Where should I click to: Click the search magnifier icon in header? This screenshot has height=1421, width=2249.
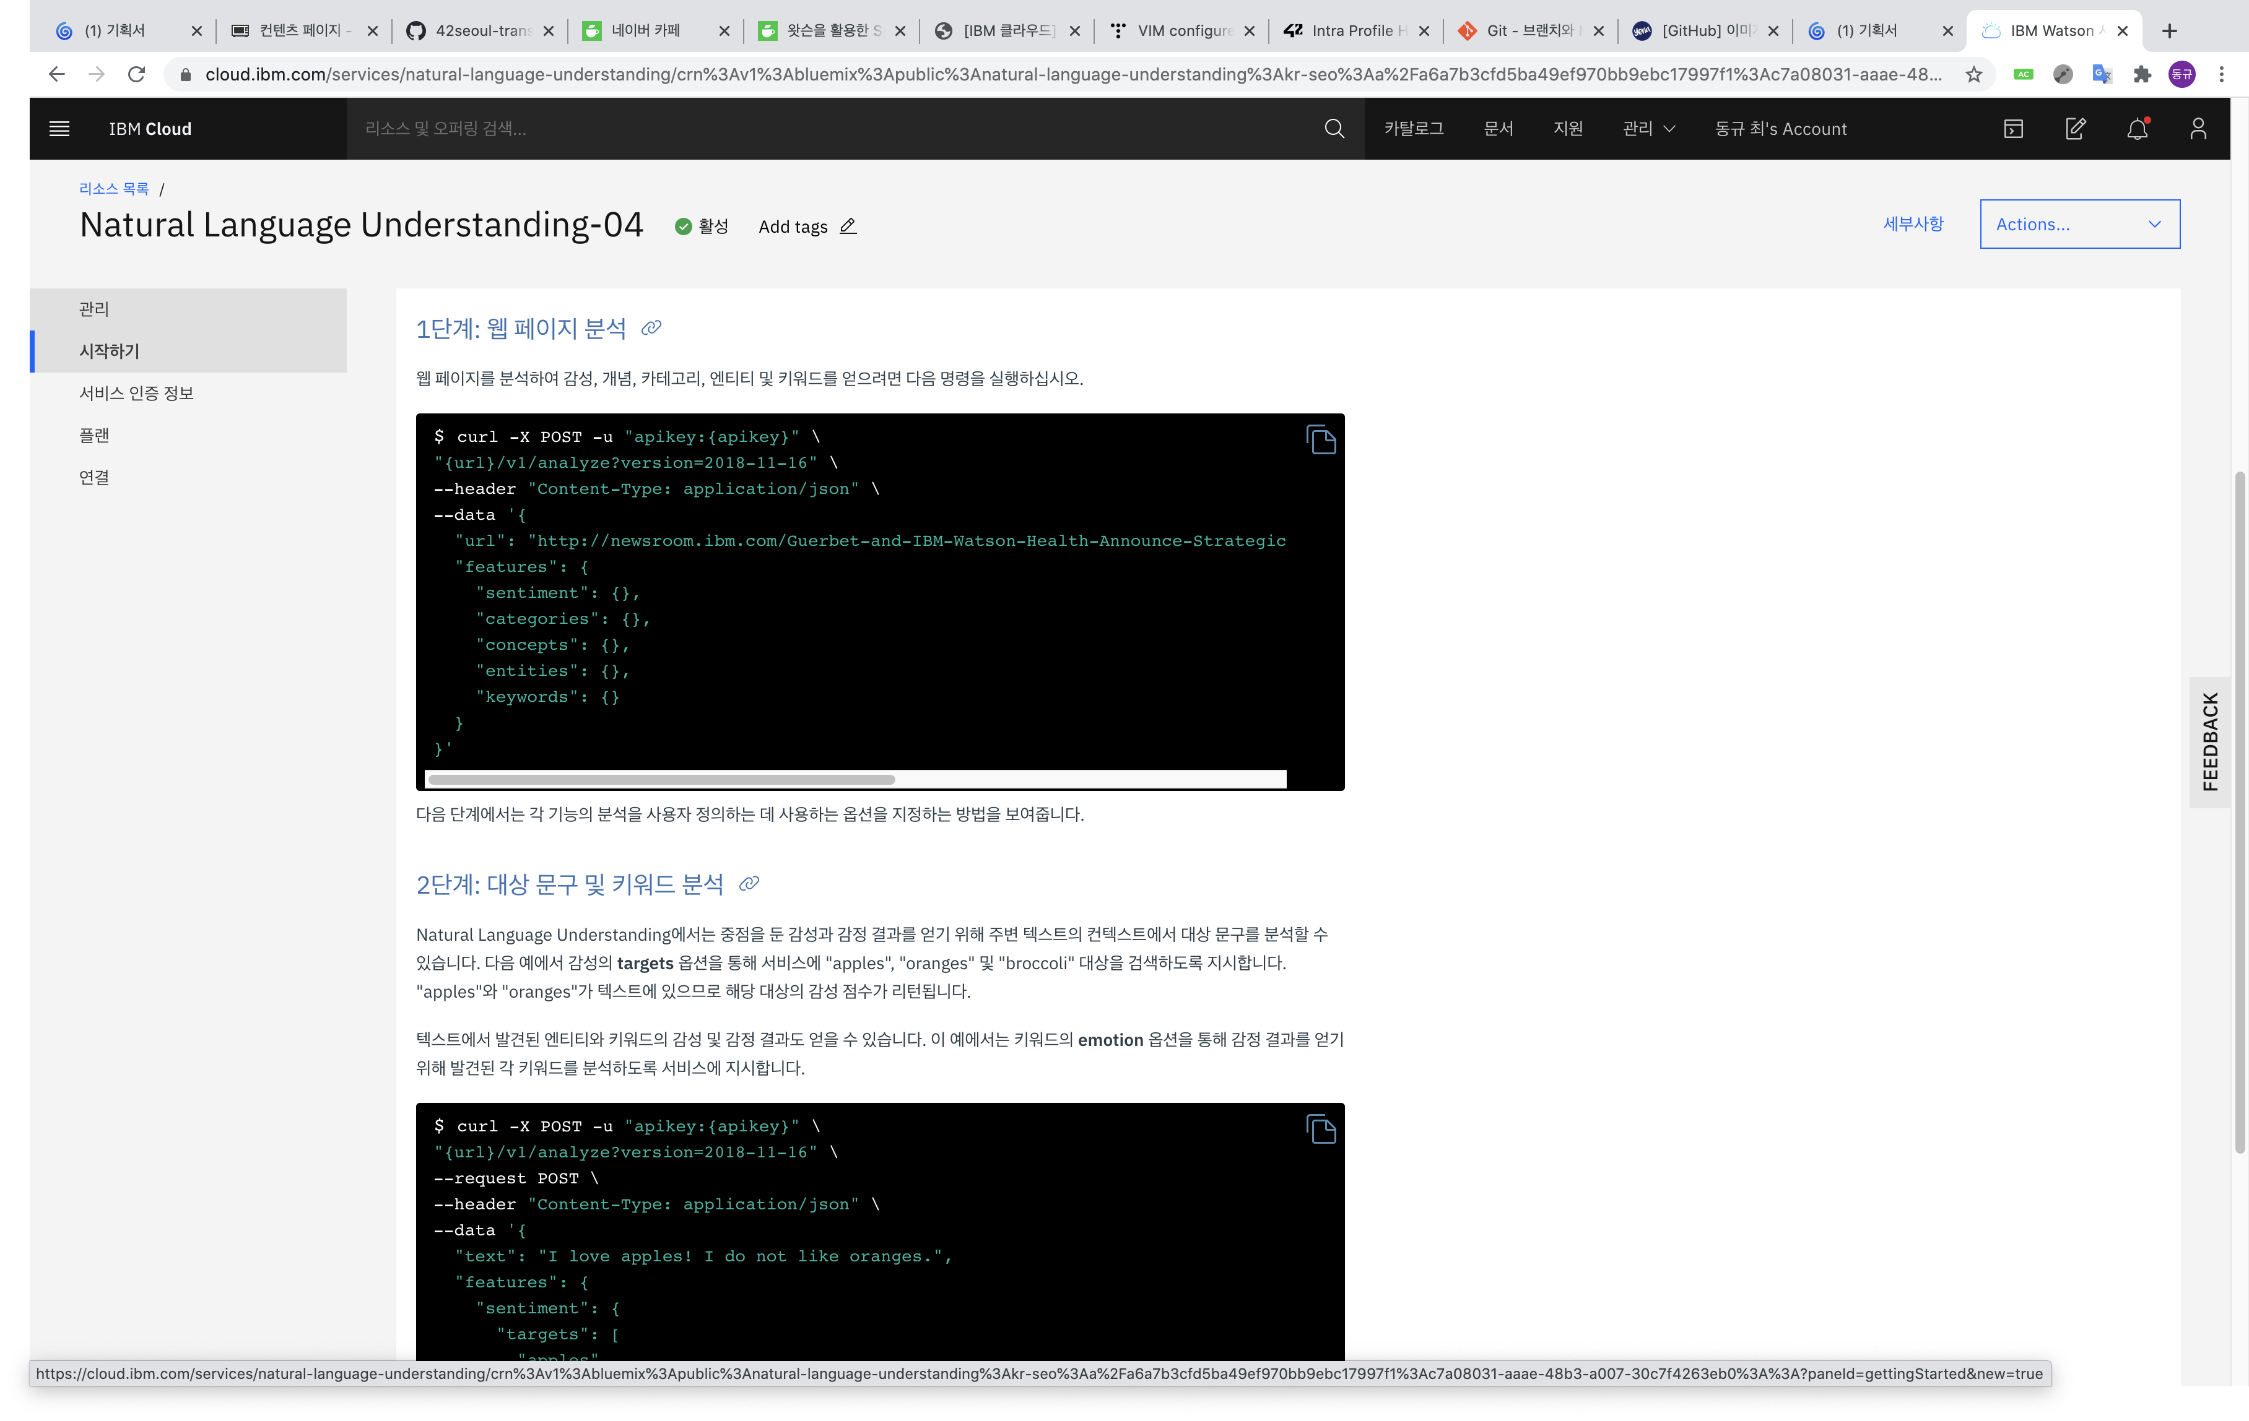(1334, 129)
